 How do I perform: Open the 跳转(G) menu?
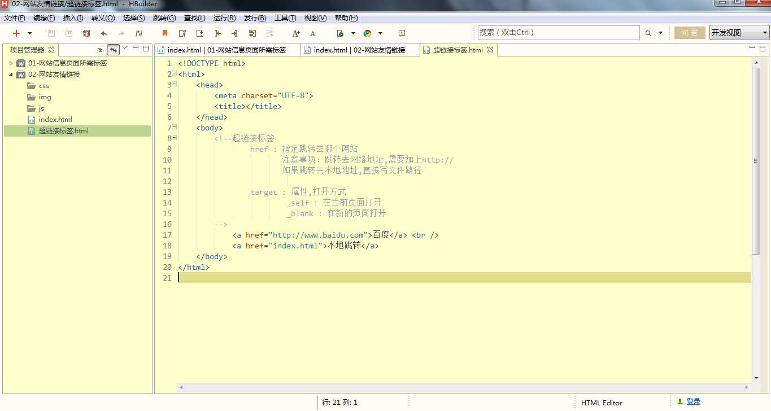coord(164,18)
